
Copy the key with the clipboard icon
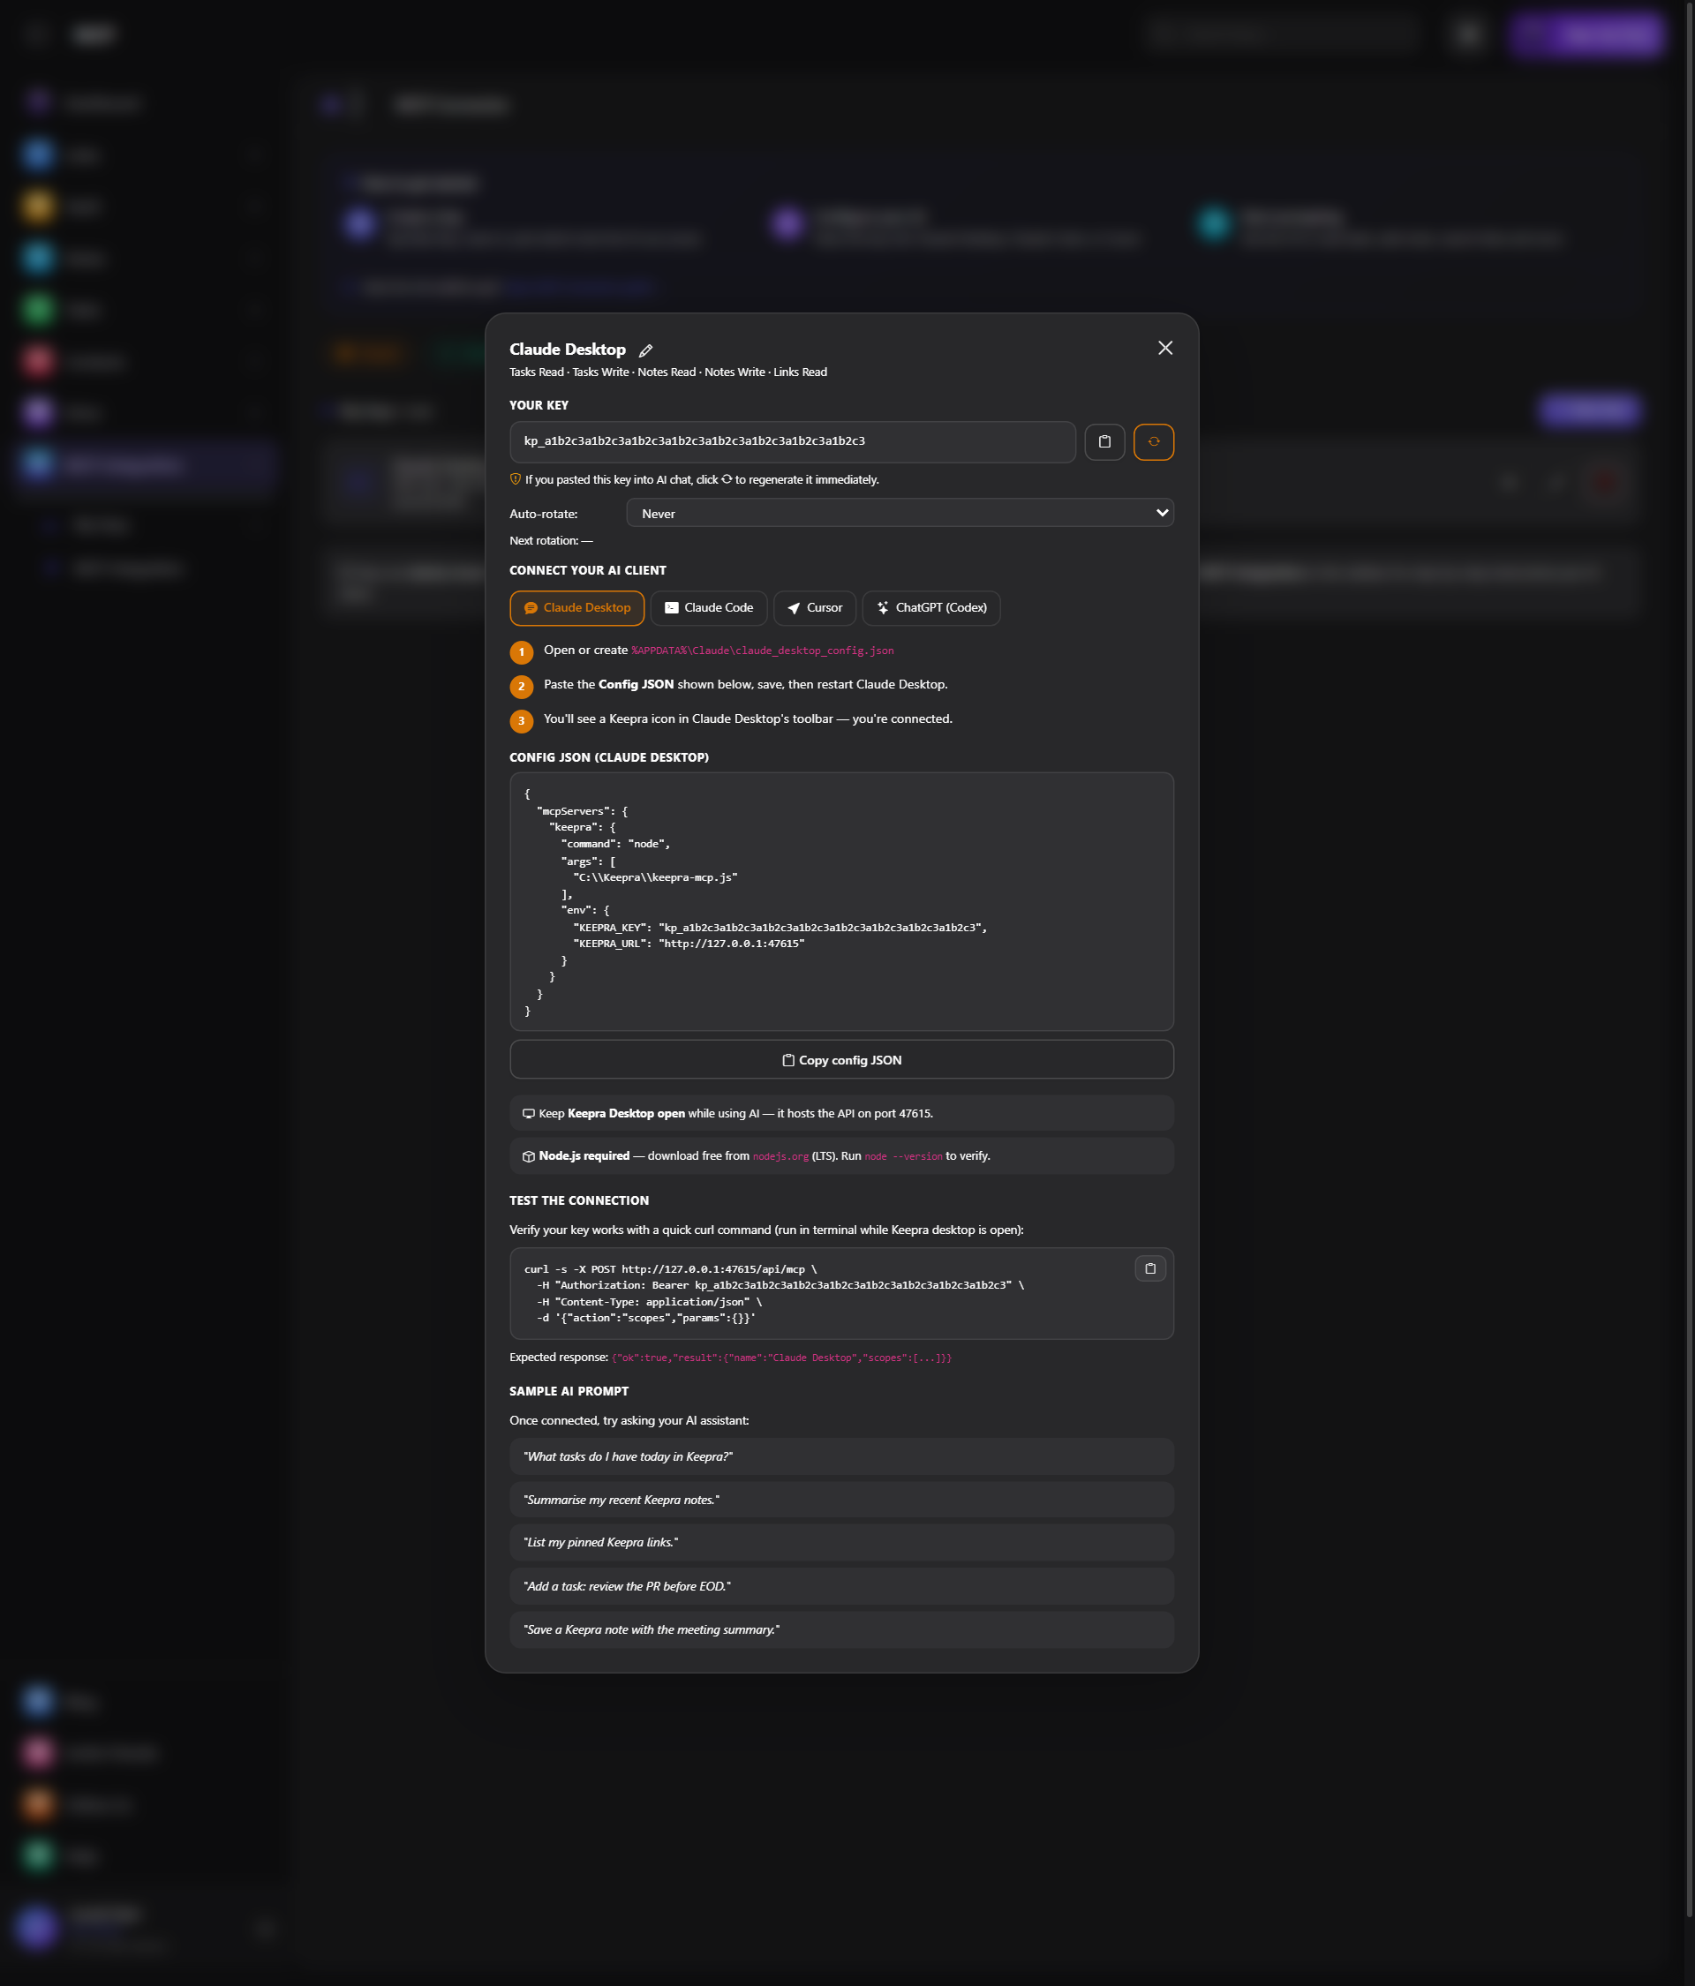pyautogui.click(x=1104, y=442)
